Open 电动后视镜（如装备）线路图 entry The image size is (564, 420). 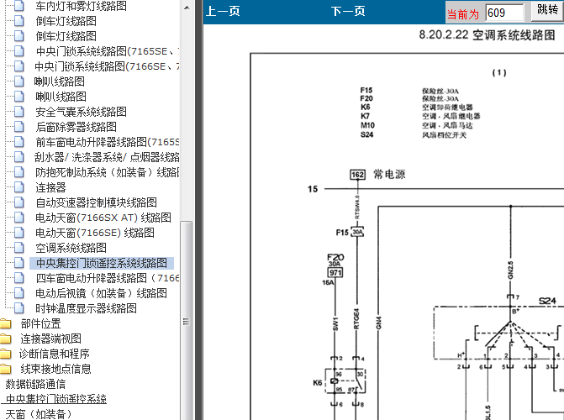tap(101, 293)
